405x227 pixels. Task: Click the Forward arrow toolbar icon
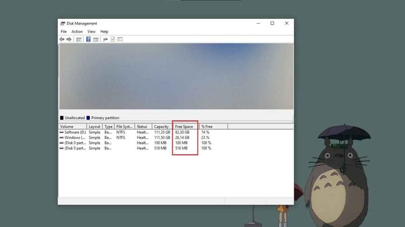tap(69, 39)
